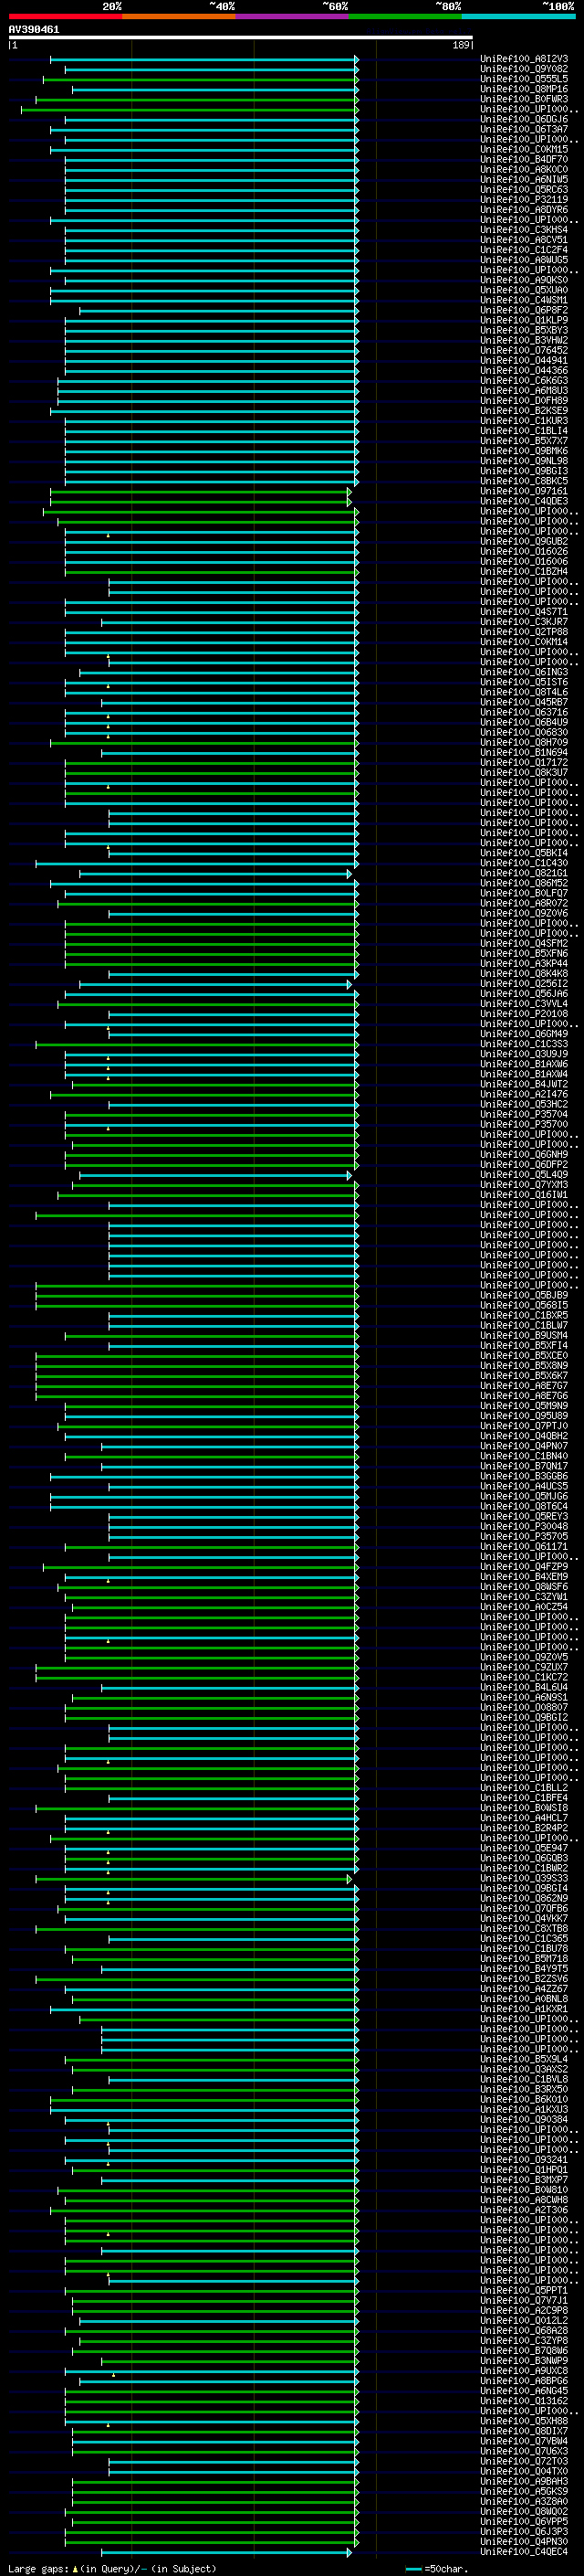Click the label UniRef100_Q9BGI2
This screenshot has height=2576, width=584.
[524, 1718]
